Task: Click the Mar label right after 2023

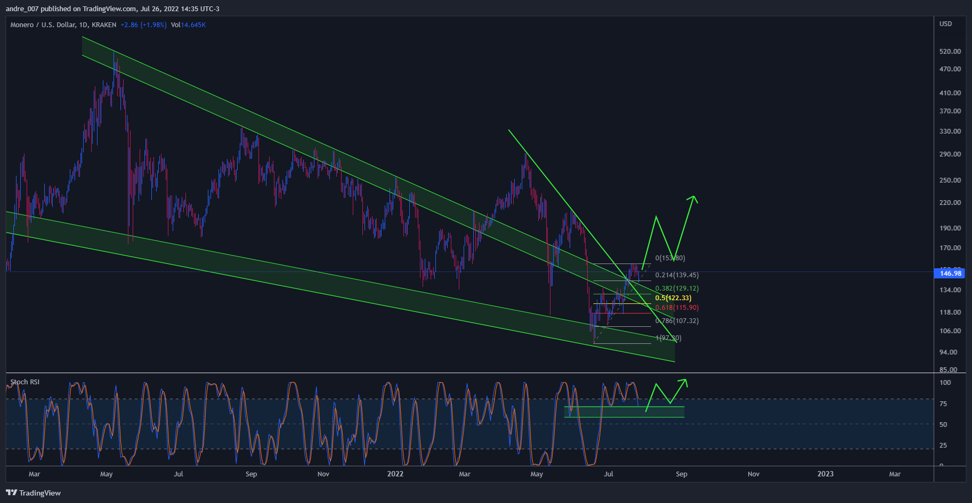Action: [895, 474]
